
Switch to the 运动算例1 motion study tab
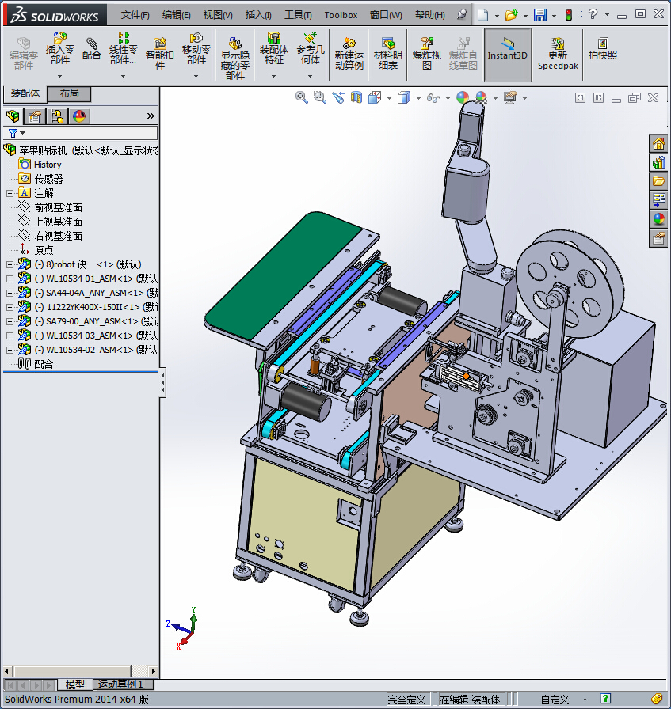(120, 684)
